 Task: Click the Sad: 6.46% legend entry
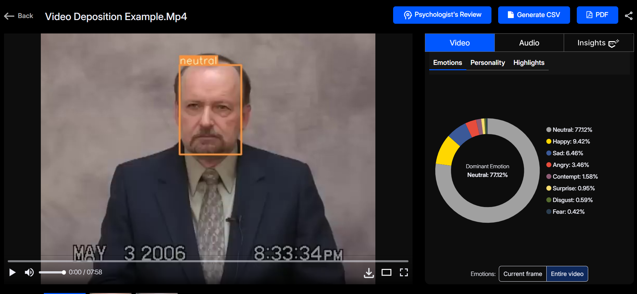[565, 153]
